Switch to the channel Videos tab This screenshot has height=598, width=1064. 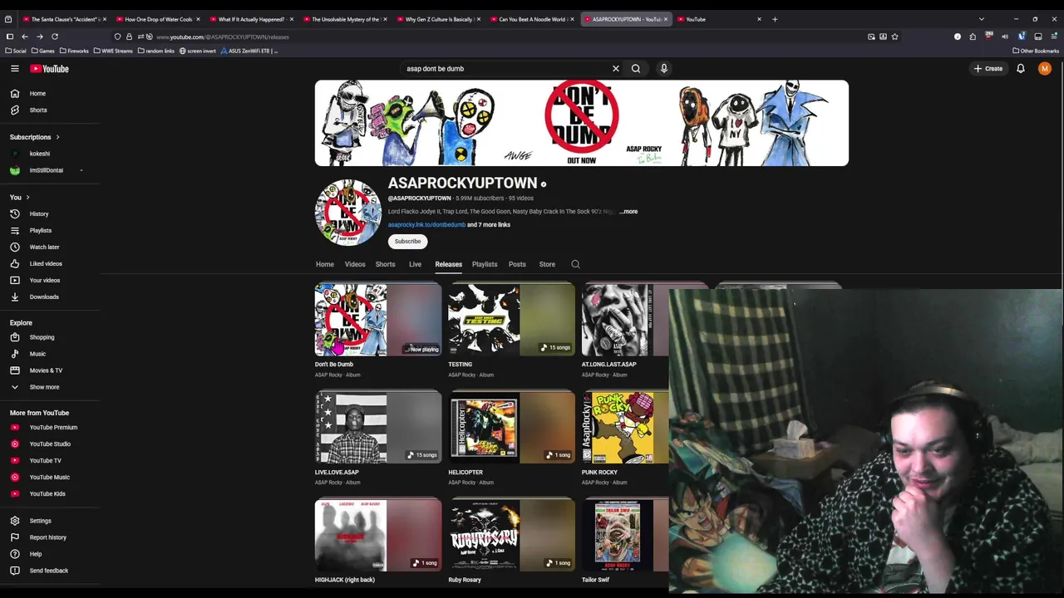tap(355, 264)
